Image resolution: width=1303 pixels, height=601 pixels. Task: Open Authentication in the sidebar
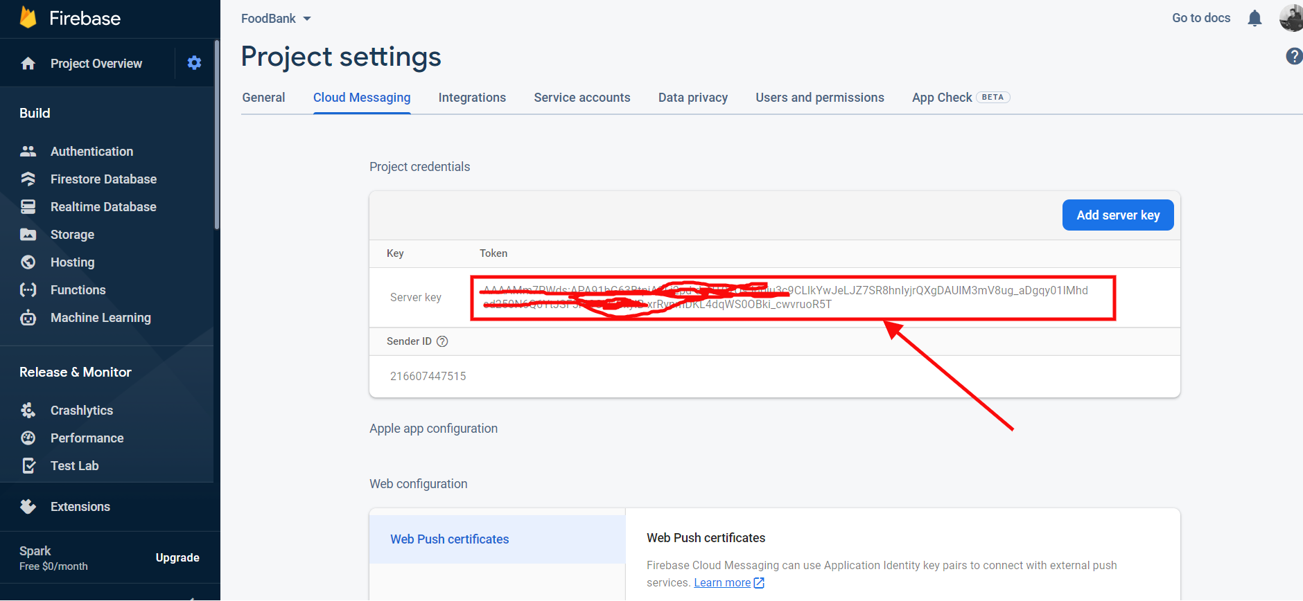91,151
